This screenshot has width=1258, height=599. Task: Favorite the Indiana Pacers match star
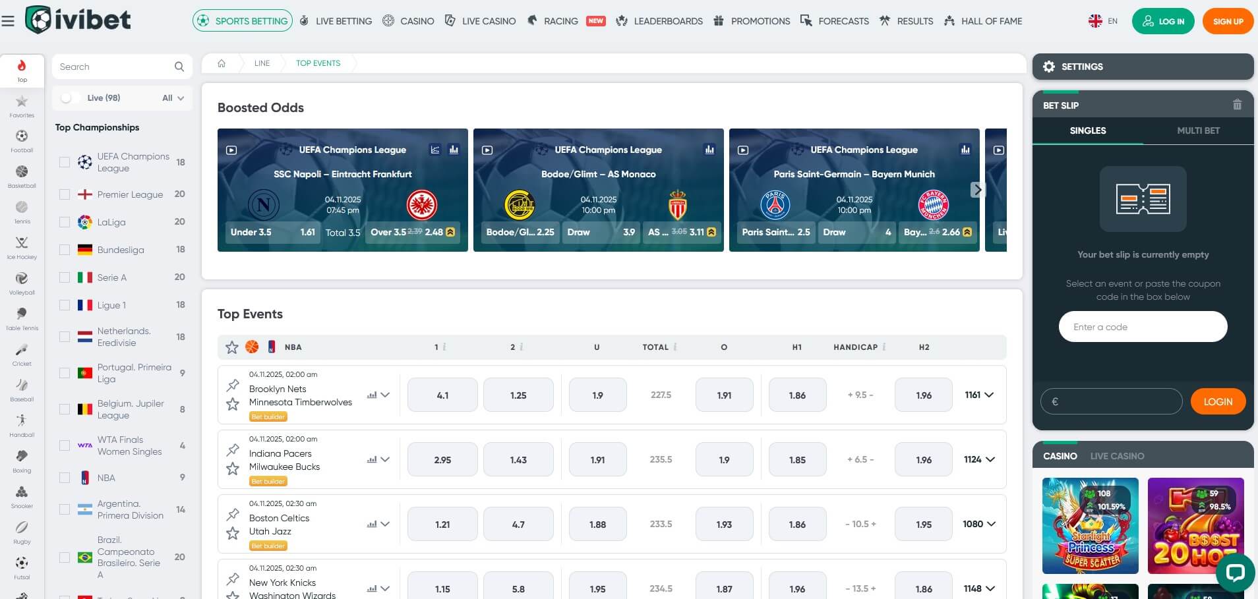(233, 469)
